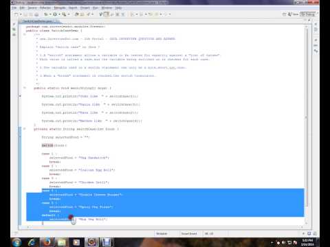Click the 'default :' line in selected code

click(50, 215)
